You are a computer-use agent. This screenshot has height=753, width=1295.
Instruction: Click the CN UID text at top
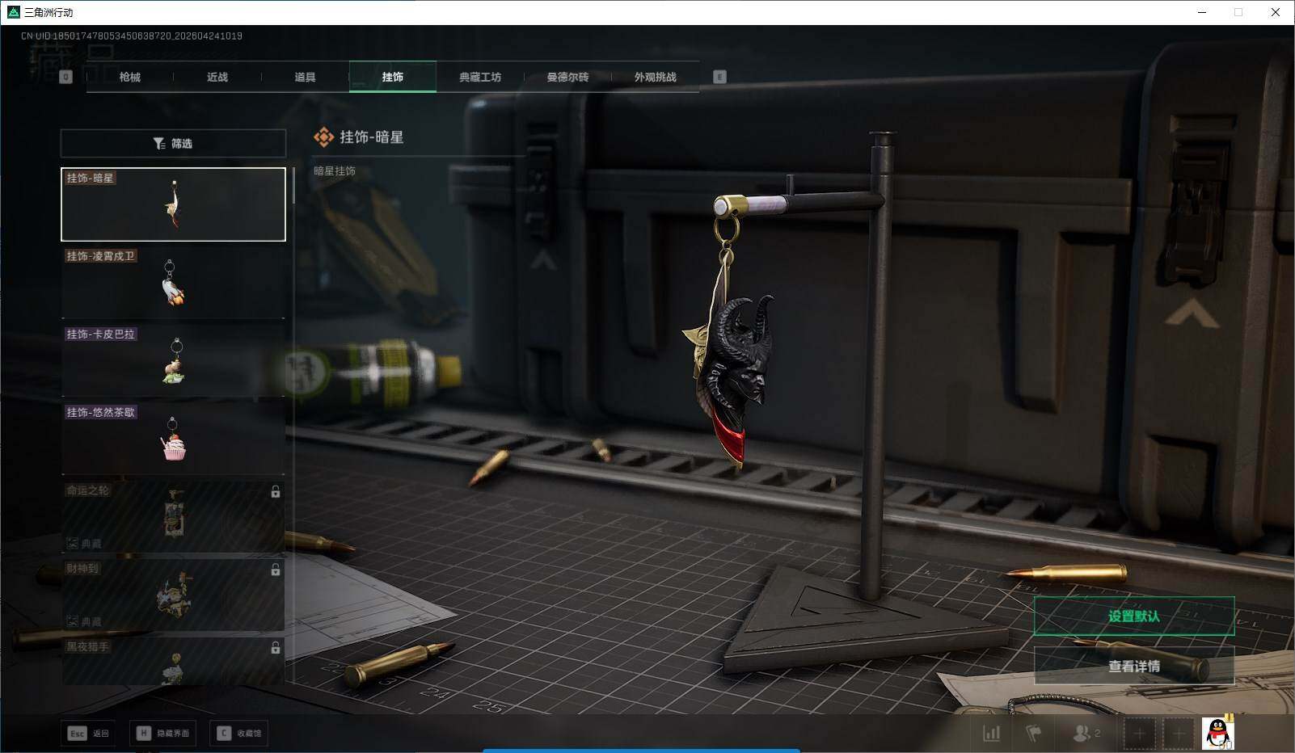tap(132, 36)
